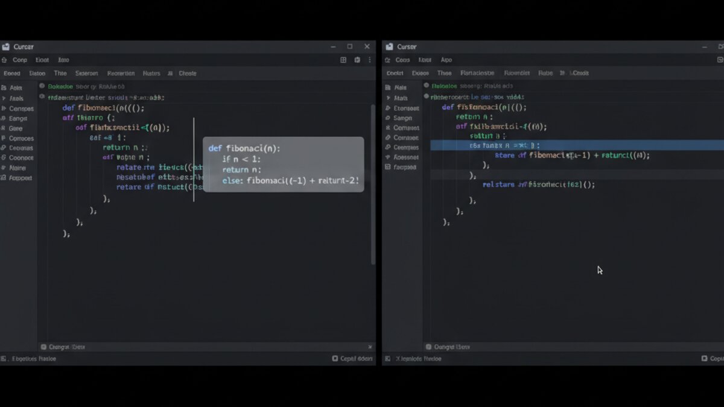Open the "Eioot" menu in left window
724x407 pixels.
[42, 60]
